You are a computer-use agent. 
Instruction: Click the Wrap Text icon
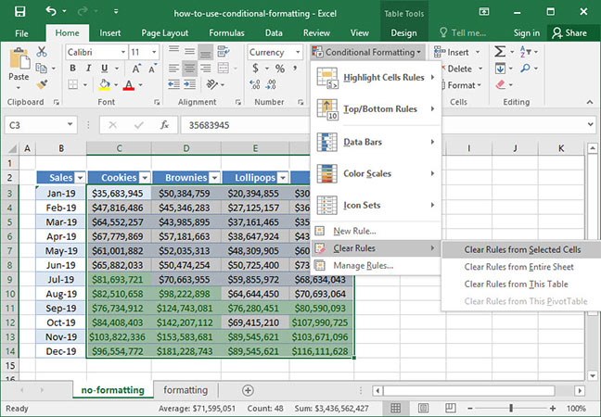tap(224, 52)
